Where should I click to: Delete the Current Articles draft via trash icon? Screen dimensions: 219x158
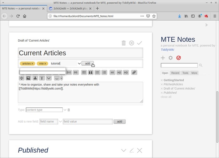coord(124,43)
